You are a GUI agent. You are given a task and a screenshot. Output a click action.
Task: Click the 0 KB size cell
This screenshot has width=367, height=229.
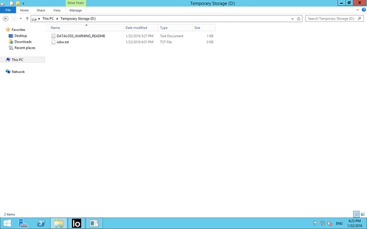(x=210, y=42)
